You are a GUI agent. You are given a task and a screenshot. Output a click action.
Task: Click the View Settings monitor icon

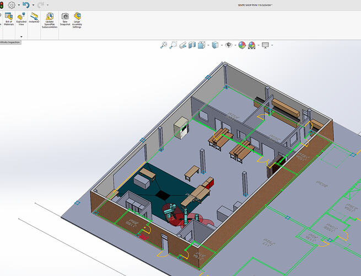click(x=265, y=45)
